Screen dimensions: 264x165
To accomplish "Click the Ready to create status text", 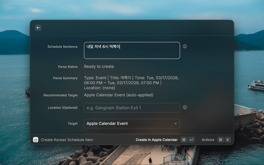I will click(x=99, y=66).
